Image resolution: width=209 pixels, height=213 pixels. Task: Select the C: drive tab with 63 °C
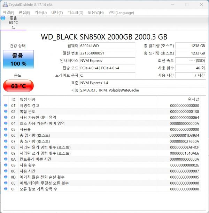13,23
